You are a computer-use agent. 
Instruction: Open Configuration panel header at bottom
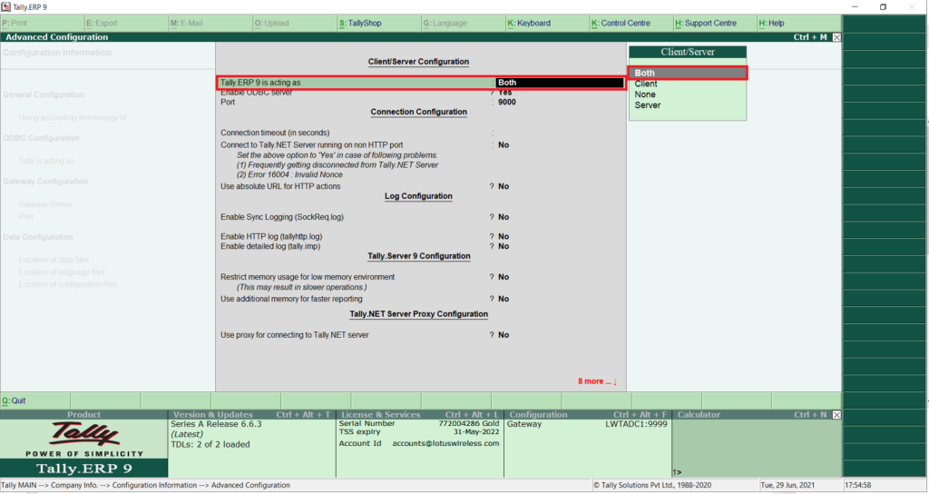(x=588, y=414)
